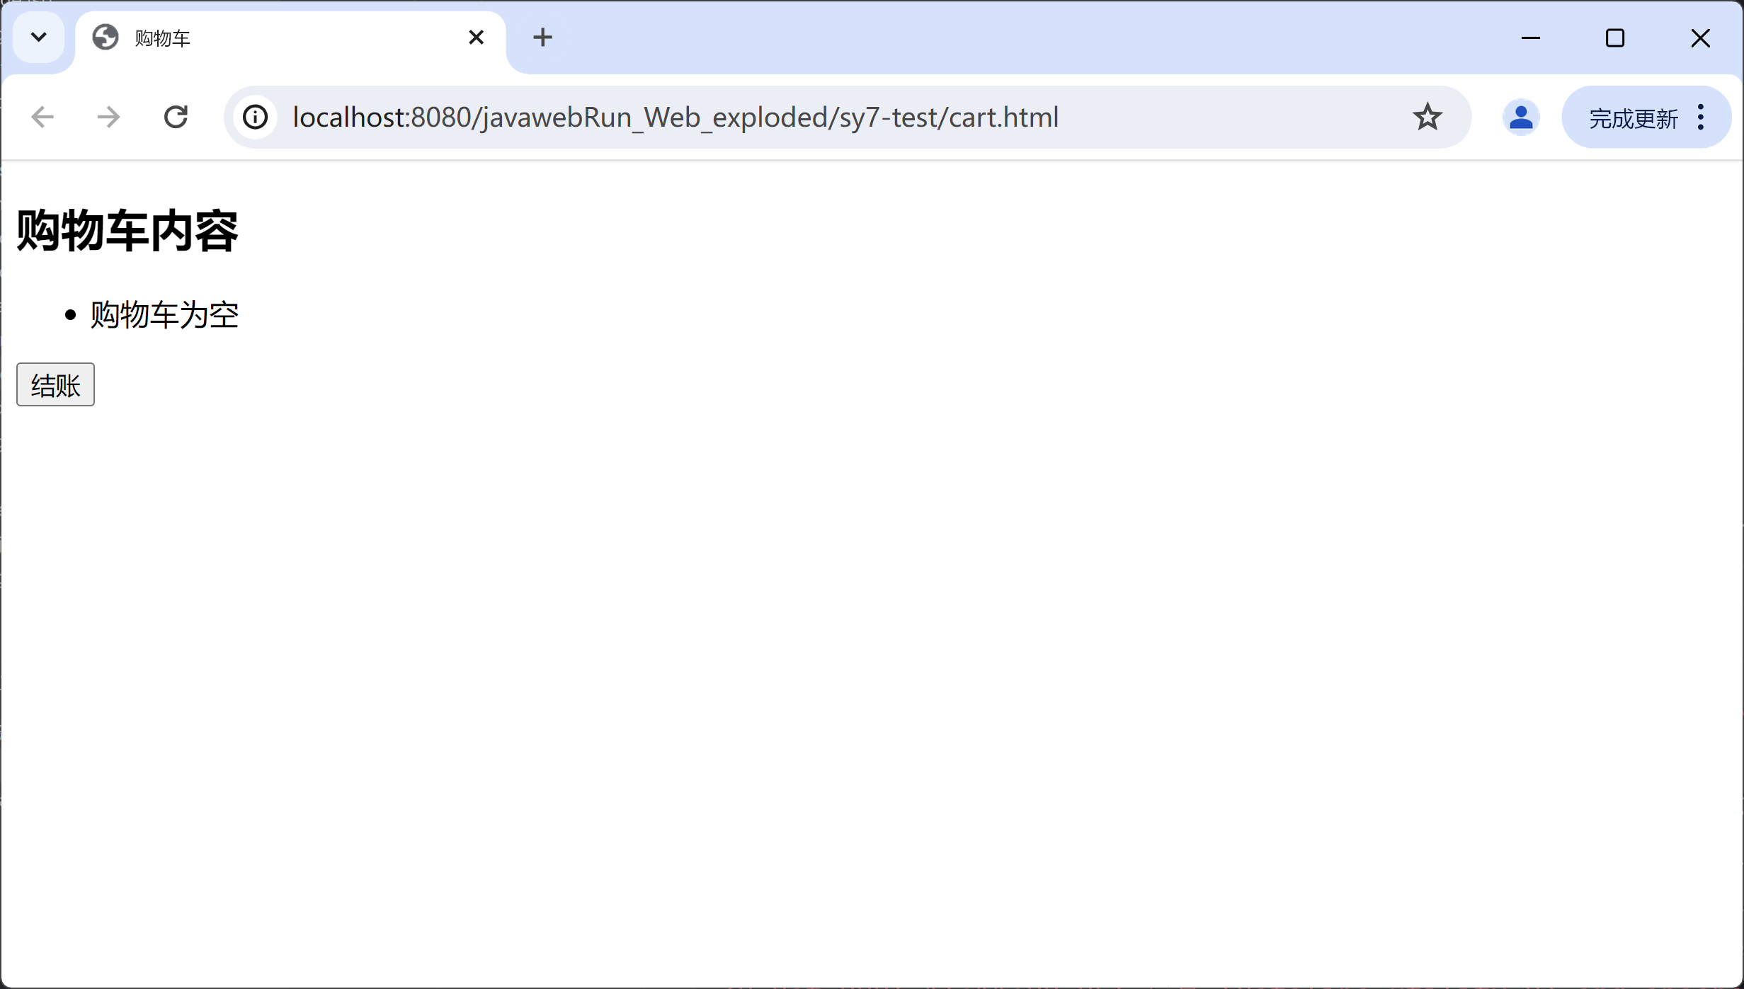The image size is (1744, 989).
Task: Open Chrome three-dot menu
Action: coord(1701,117)
